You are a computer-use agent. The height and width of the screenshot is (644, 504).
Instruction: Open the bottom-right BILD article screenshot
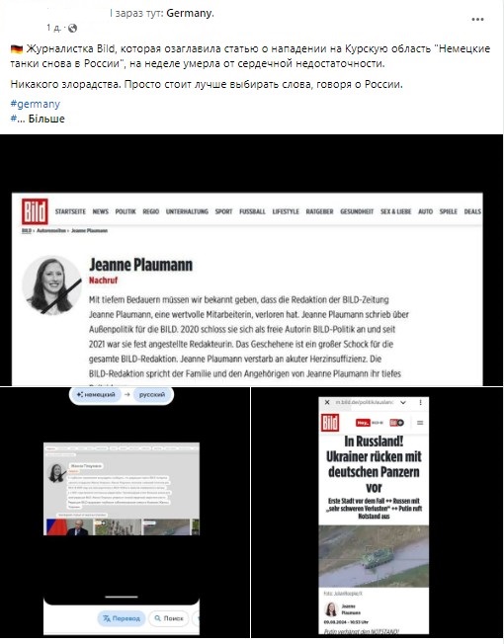[378, 513]
